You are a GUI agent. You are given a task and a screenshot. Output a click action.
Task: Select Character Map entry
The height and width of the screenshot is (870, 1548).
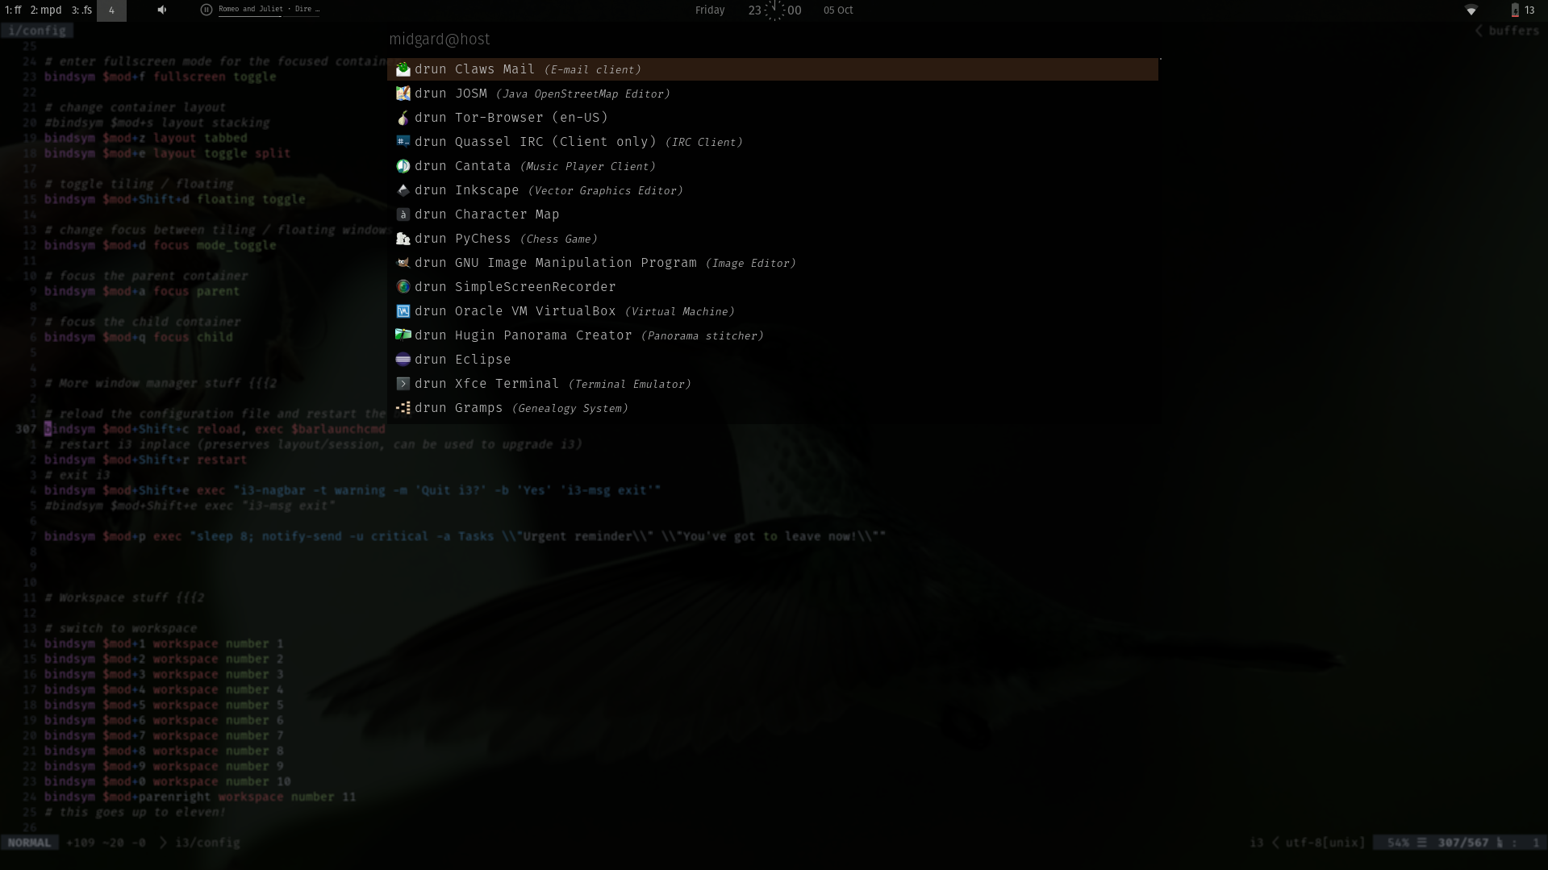[773, 214]
